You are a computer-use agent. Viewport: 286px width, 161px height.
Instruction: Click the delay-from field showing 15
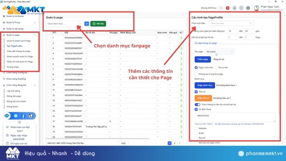[233, 31]
